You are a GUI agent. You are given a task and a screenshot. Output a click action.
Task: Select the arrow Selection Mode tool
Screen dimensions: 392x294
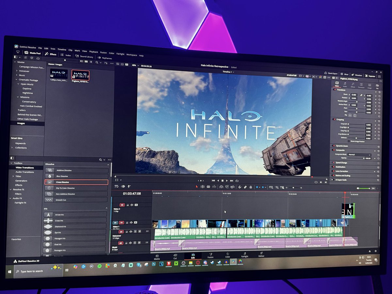click(197, 187)
